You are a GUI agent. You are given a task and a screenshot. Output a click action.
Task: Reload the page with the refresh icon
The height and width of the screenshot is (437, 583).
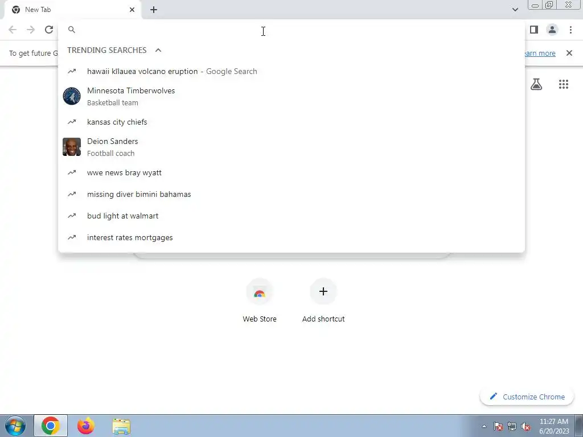tap(49, 30)
